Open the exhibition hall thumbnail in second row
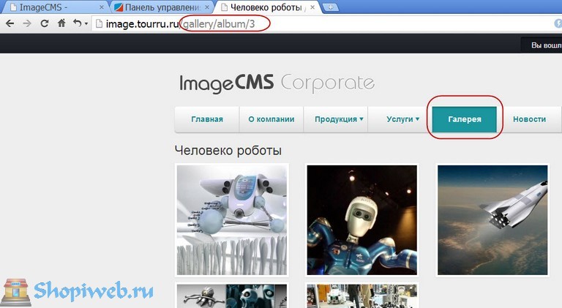This screenshot has width=562, height=308. click(362, 296)
